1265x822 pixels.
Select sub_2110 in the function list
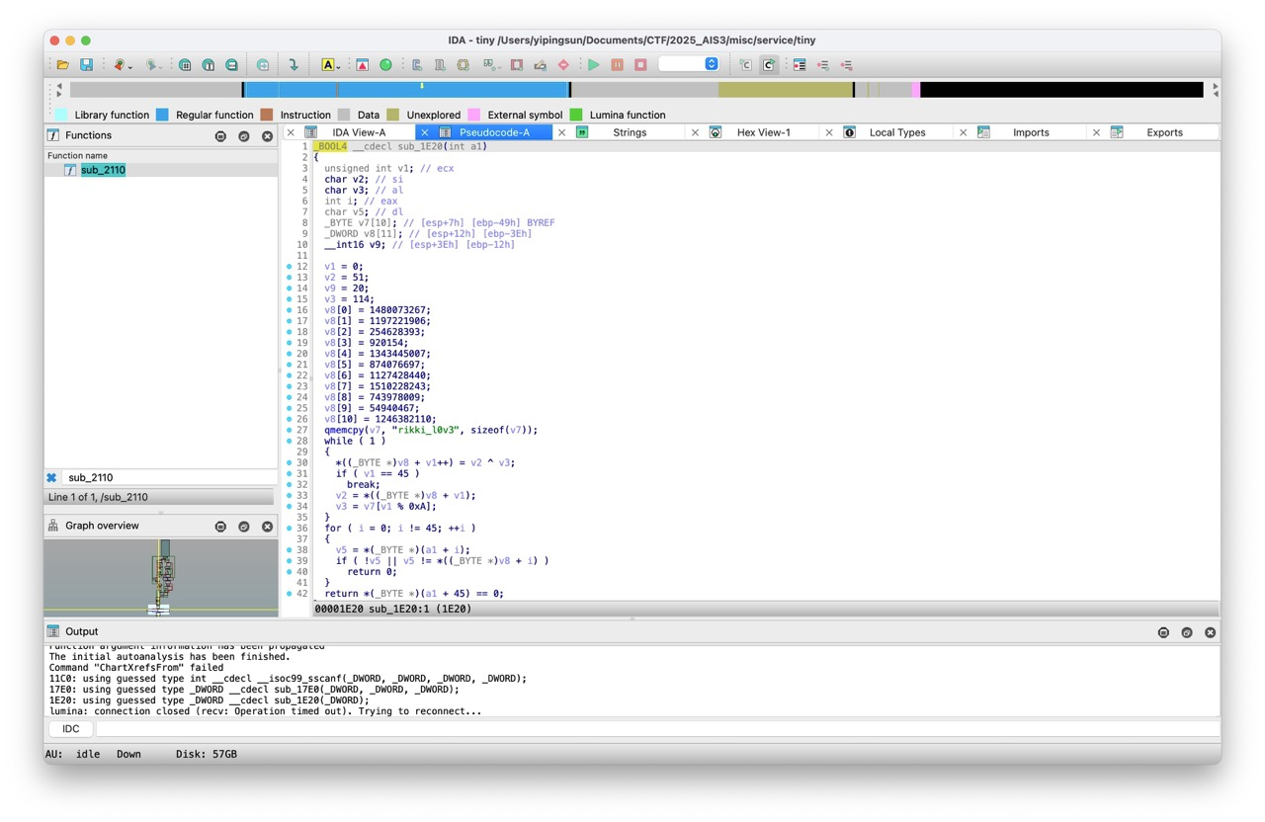point(103,170)
